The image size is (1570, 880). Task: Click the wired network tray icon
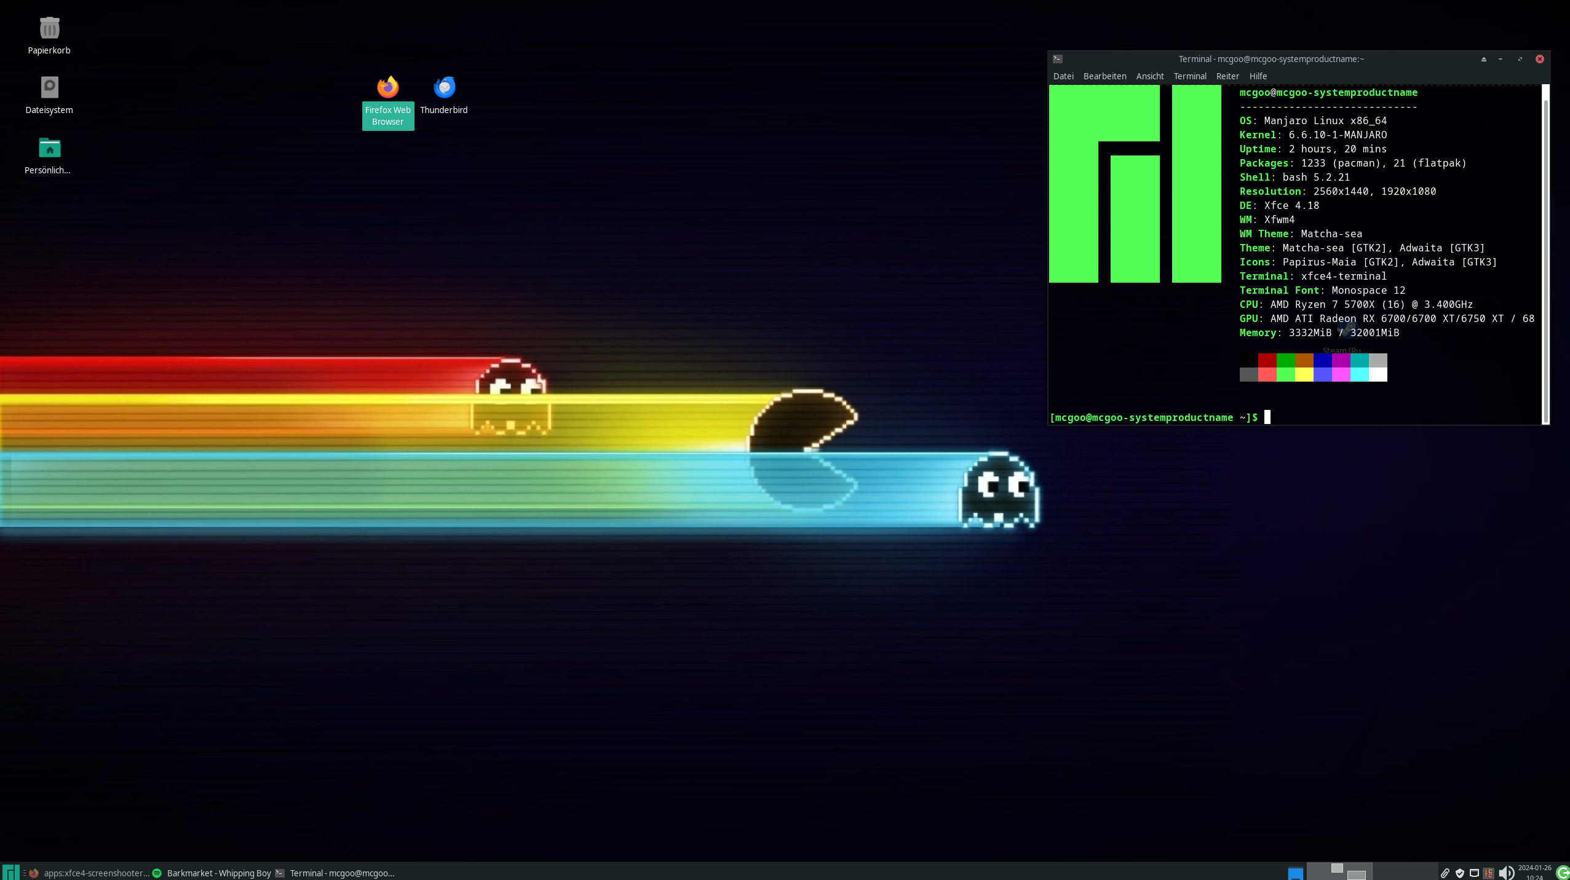pos(1474,873)
